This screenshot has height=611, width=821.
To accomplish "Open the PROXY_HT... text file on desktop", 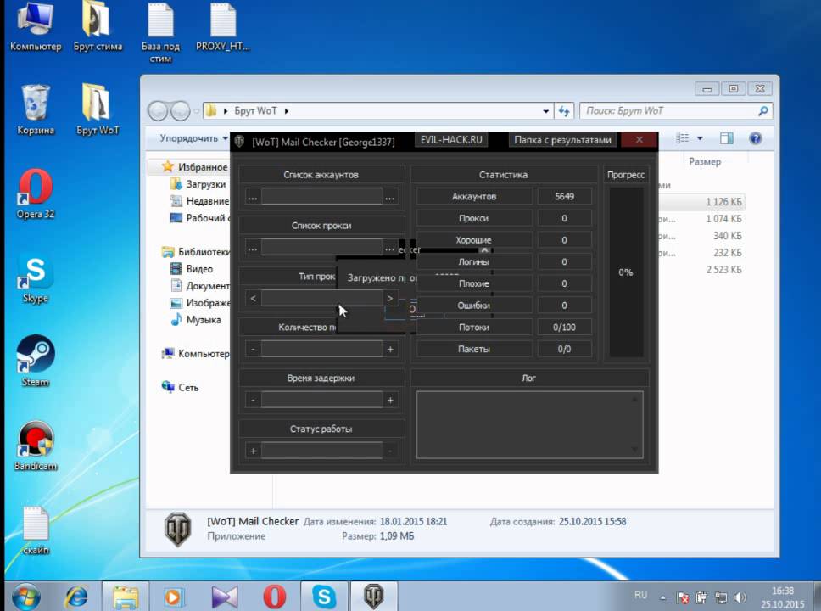I will (222, 26).
